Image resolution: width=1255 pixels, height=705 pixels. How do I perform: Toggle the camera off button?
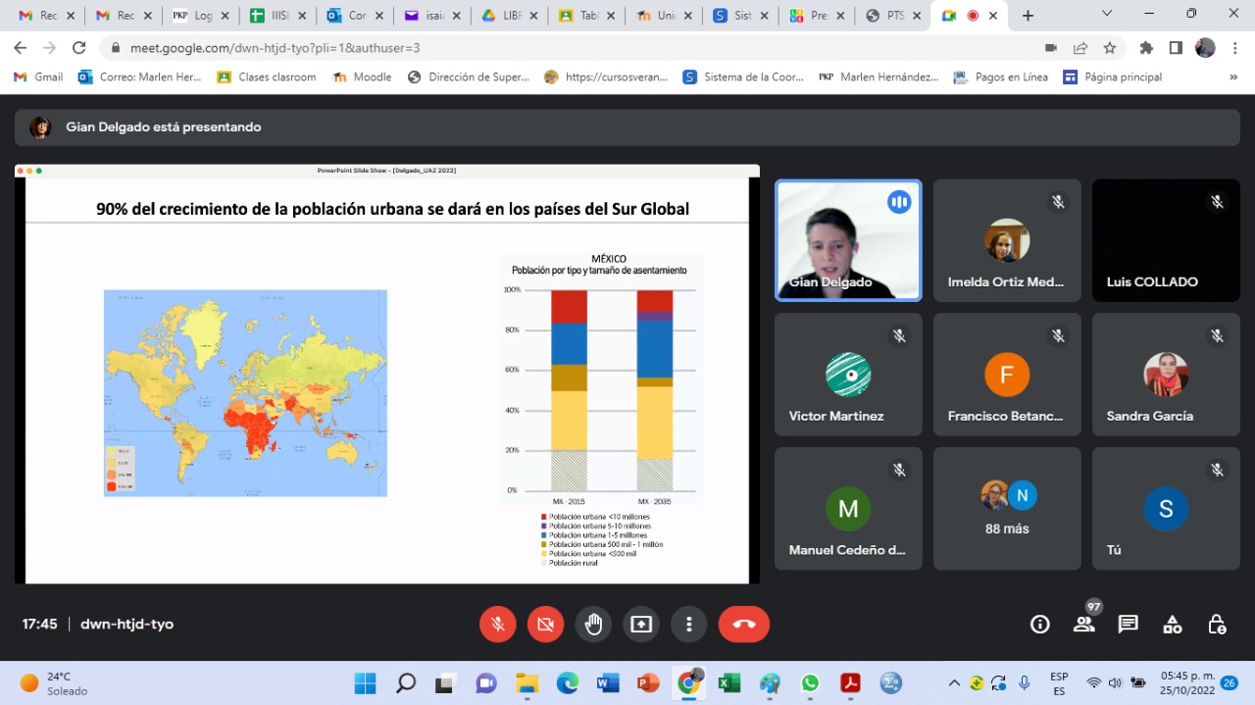tap(546, 625)
